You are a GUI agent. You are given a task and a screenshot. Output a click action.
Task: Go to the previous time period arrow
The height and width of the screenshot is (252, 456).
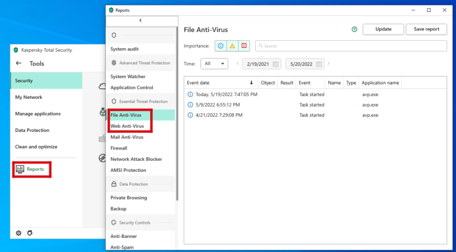pos(238,64)
